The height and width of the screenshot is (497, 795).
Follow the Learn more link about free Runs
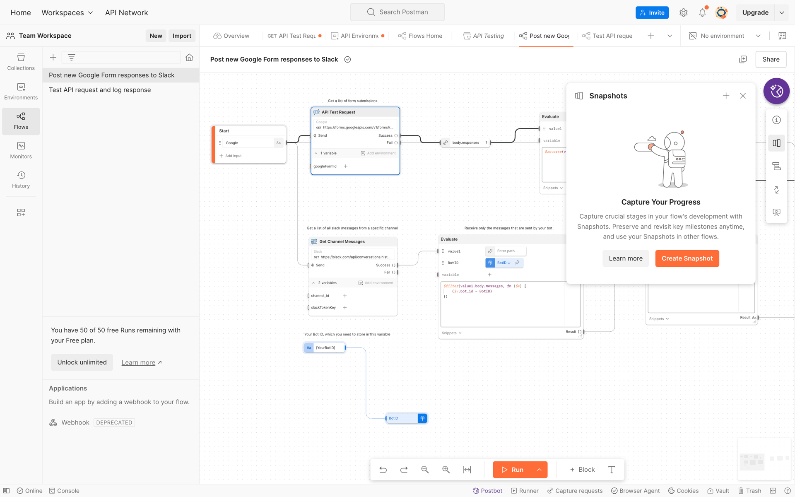pyautogui.click(x=142, y=362)
